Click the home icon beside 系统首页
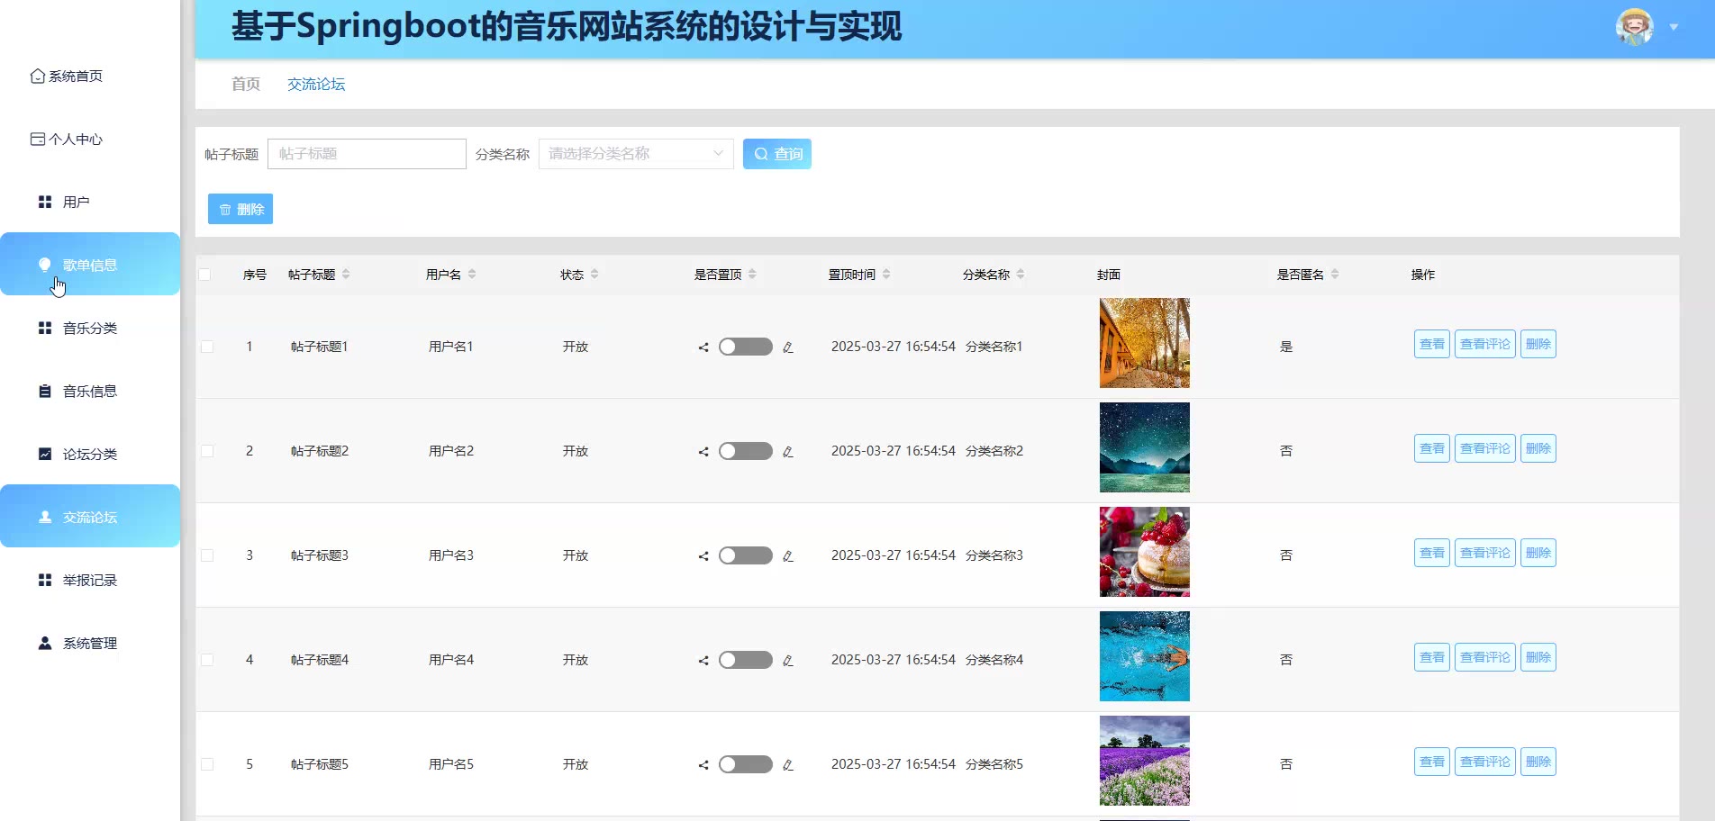1715x821 pixels. [37, 77]
